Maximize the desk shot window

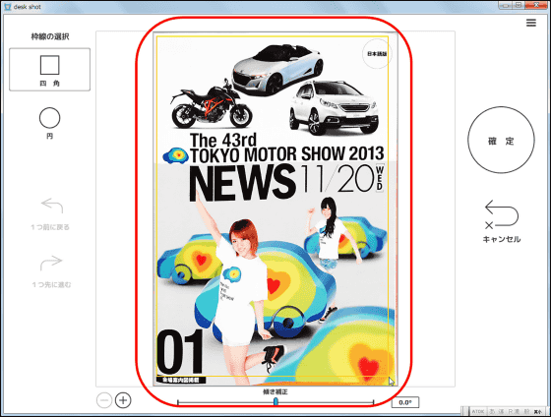(519, 5)
